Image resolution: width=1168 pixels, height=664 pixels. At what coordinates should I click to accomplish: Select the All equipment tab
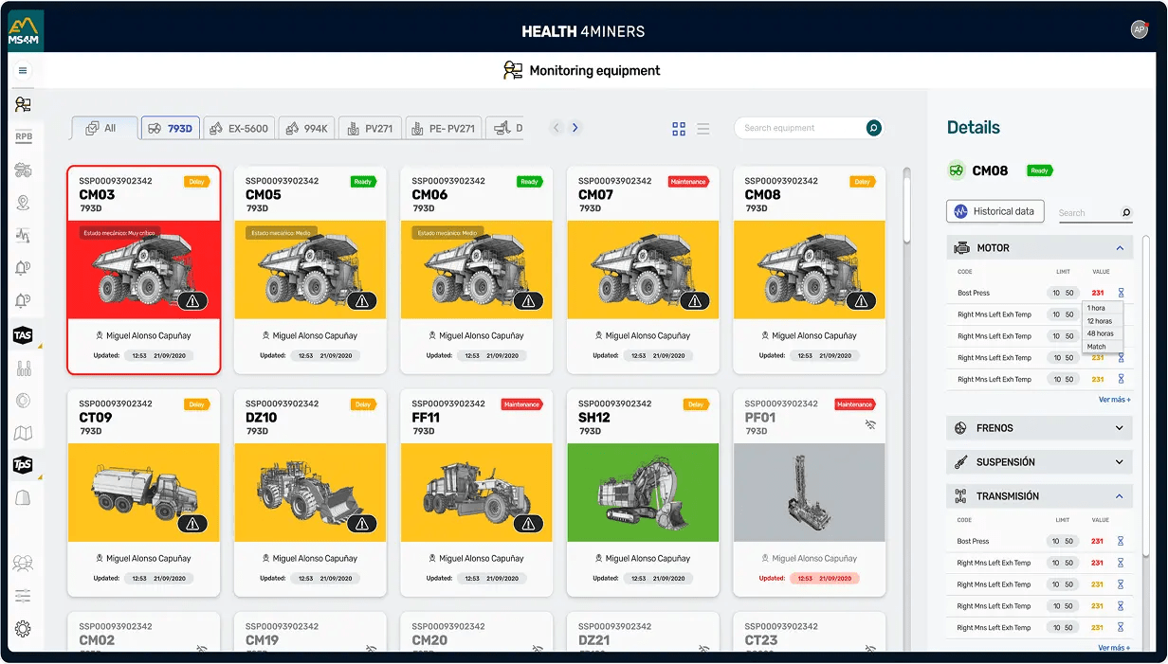[x=104, y=128]
